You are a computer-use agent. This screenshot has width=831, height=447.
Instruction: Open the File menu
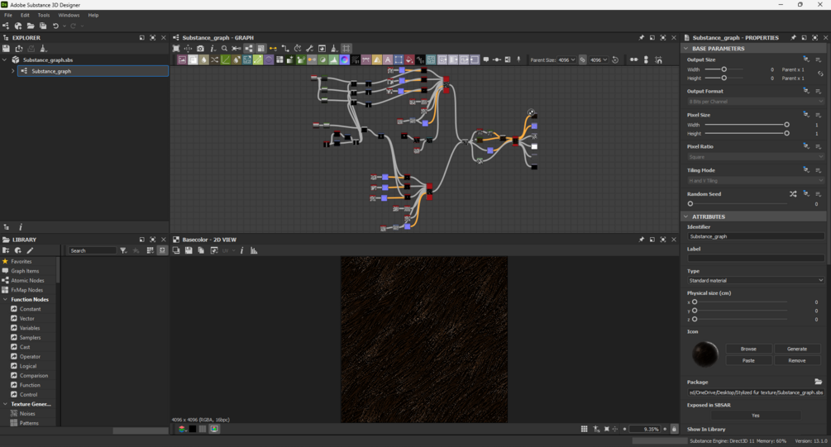pyautogui.click(x=8, y=16)
